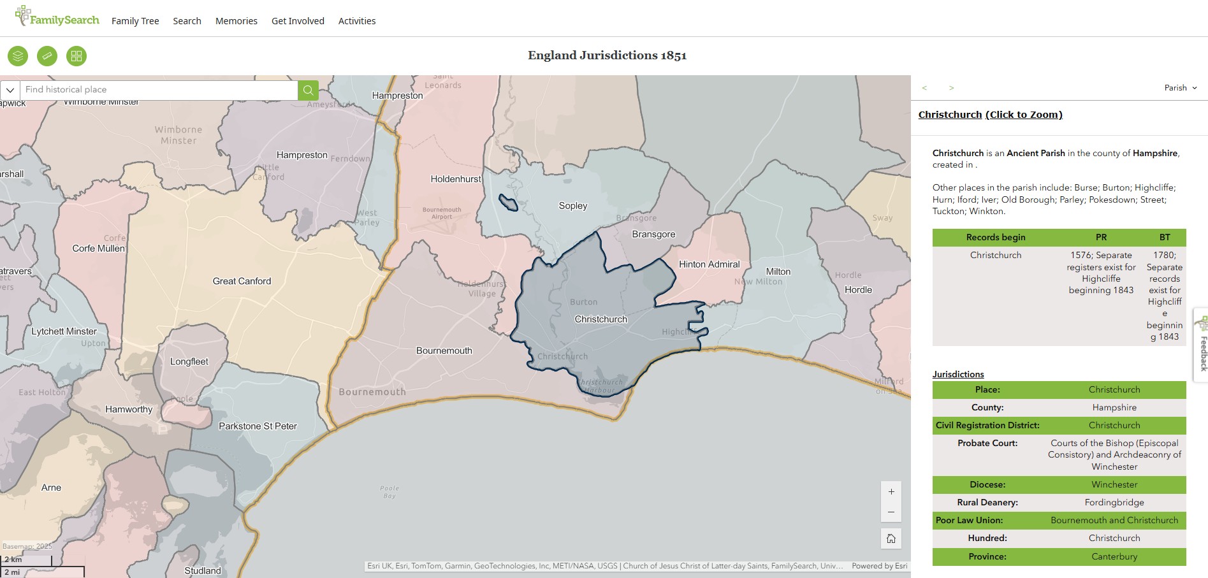The height and width of the screenshot is (578, 1208).
Task: Zoom out of the map
Action: [x=891, y=512]
